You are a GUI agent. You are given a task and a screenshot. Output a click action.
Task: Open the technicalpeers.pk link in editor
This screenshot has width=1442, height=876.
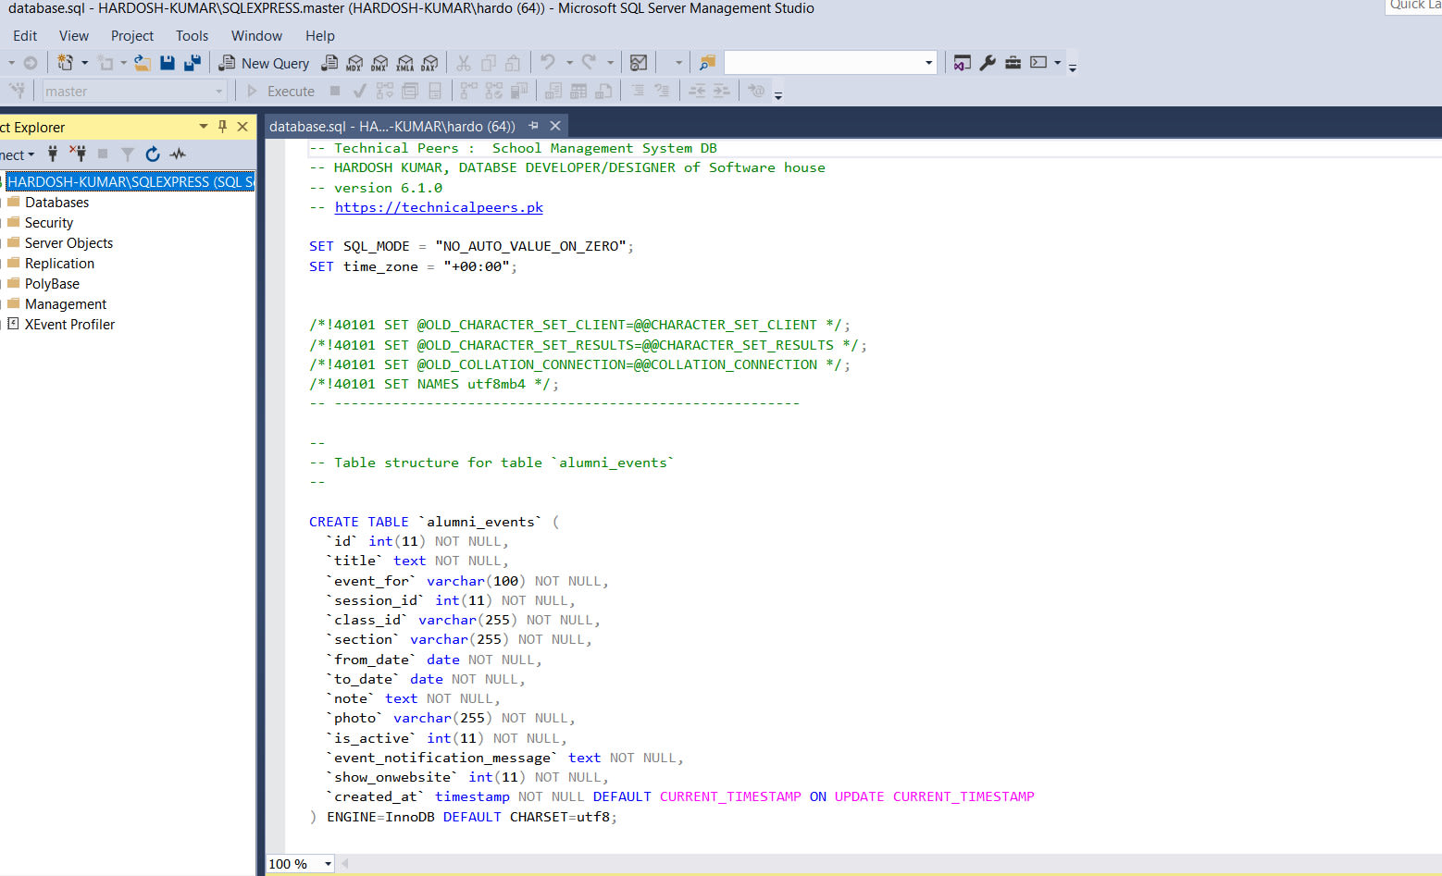pos(439,207)
